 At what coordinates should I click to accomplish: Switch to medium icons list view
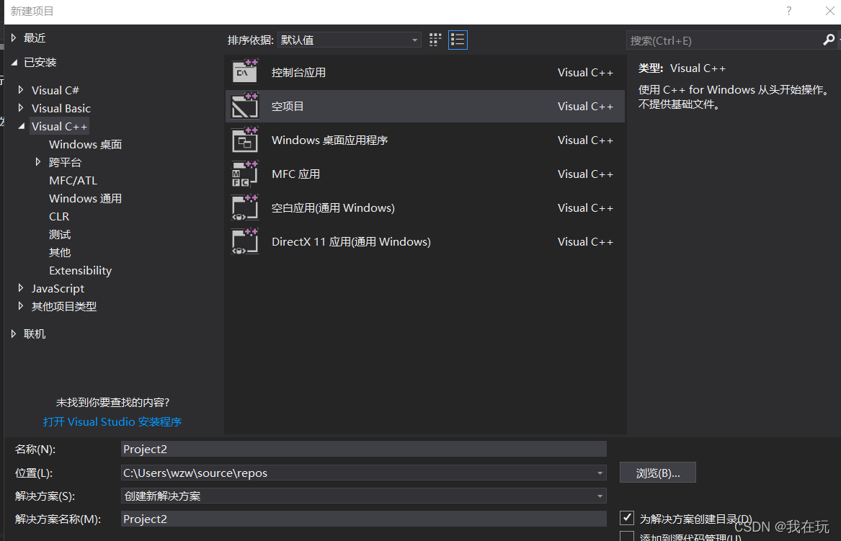coord(458,40)
